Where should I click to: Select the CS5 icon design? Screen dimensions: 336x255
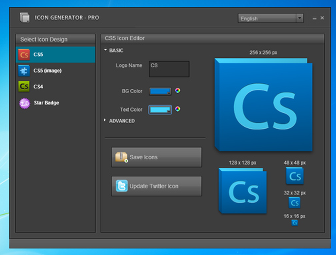55,55
